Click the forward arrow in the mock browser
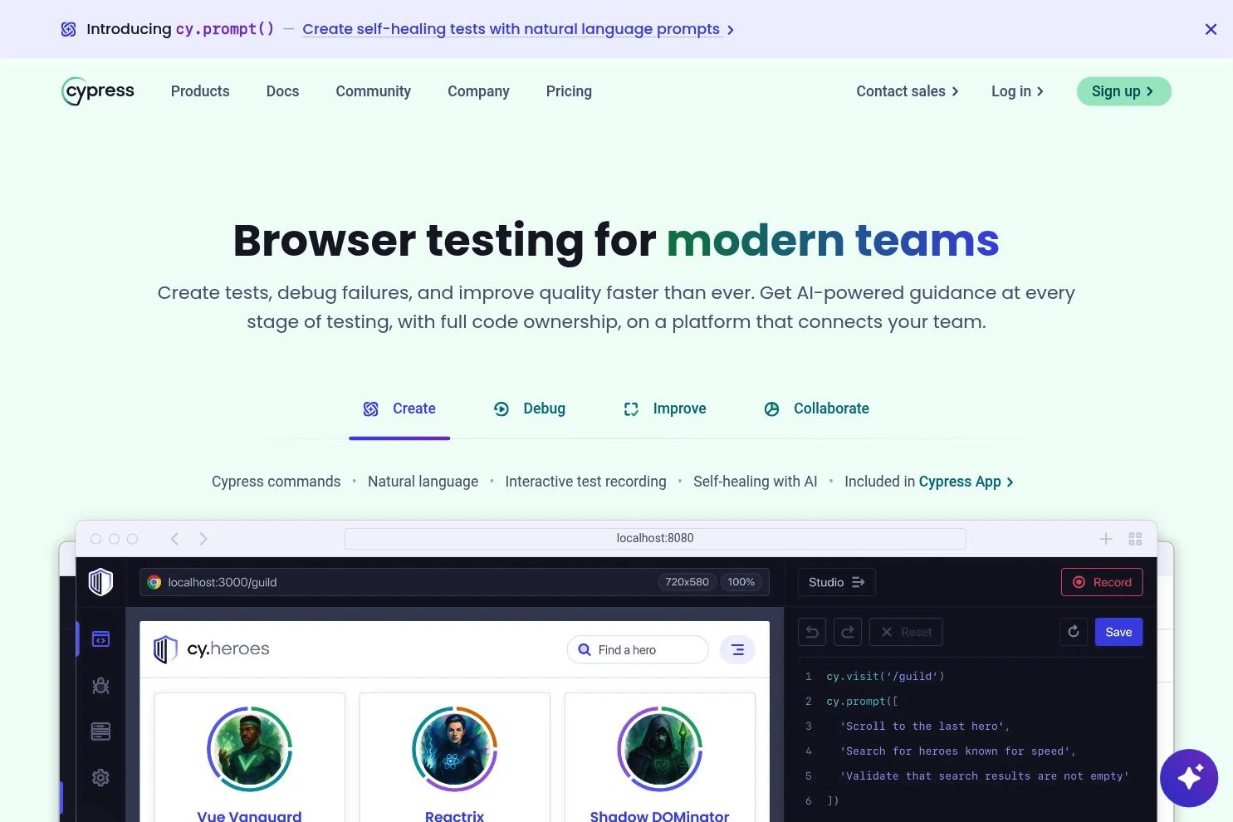 click(203, 539)
